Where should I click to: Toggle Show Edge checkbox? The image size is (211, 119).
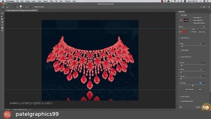click(x=193, y=18)
